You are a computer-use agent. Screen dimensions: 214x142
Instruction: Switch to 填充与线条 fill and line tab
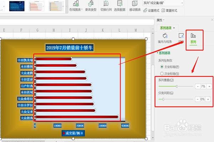click(x=165, y=38)
